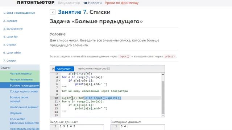Collapse code fold arrow on line 11
The image size is (232, 130).
(59, 101)
